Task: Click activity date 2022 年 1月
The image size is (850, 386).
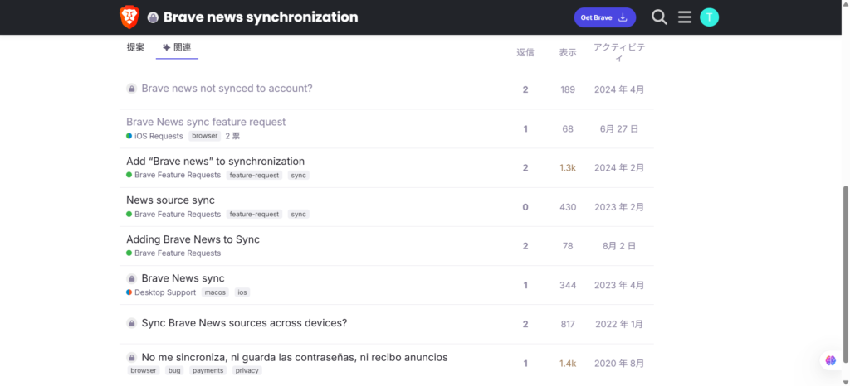Action: click(619, 325)
